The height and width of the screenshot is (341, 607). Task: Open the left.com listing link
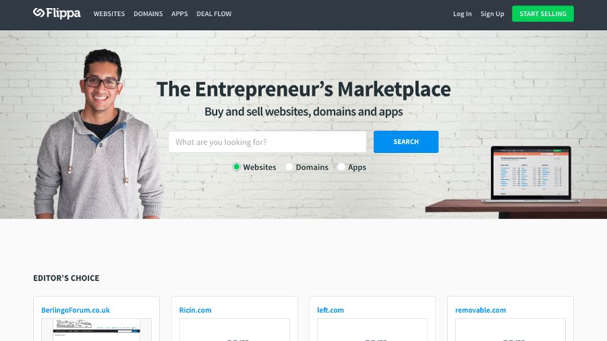point(330,310)
